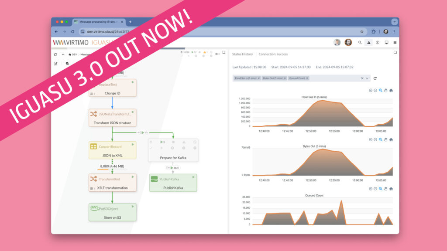The width and height of the screenshot is (447, 251).
Task: Remove the Bytes Out (5 mins) tag
Action: point(285,78)
